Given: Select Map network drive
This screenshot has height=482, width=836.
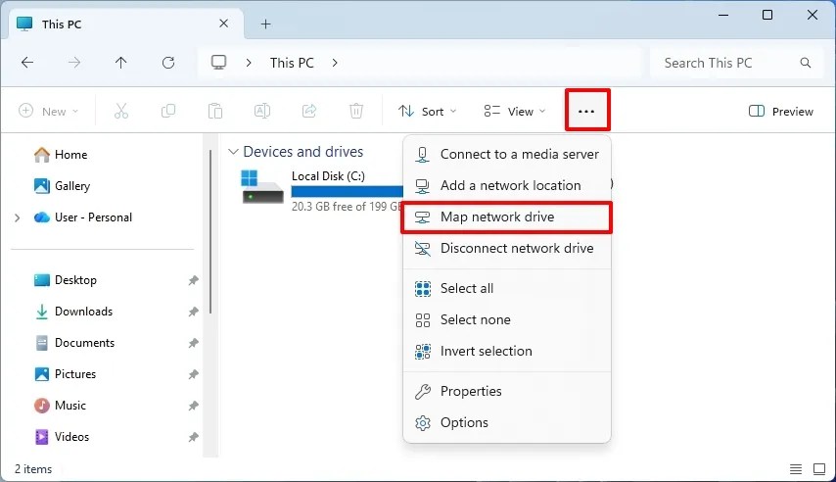Looking at the screenshot, I should coord(507,217).
